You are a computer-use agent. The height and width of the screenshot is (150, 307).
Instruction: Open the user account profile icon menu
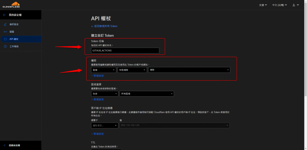coord(295,5)
